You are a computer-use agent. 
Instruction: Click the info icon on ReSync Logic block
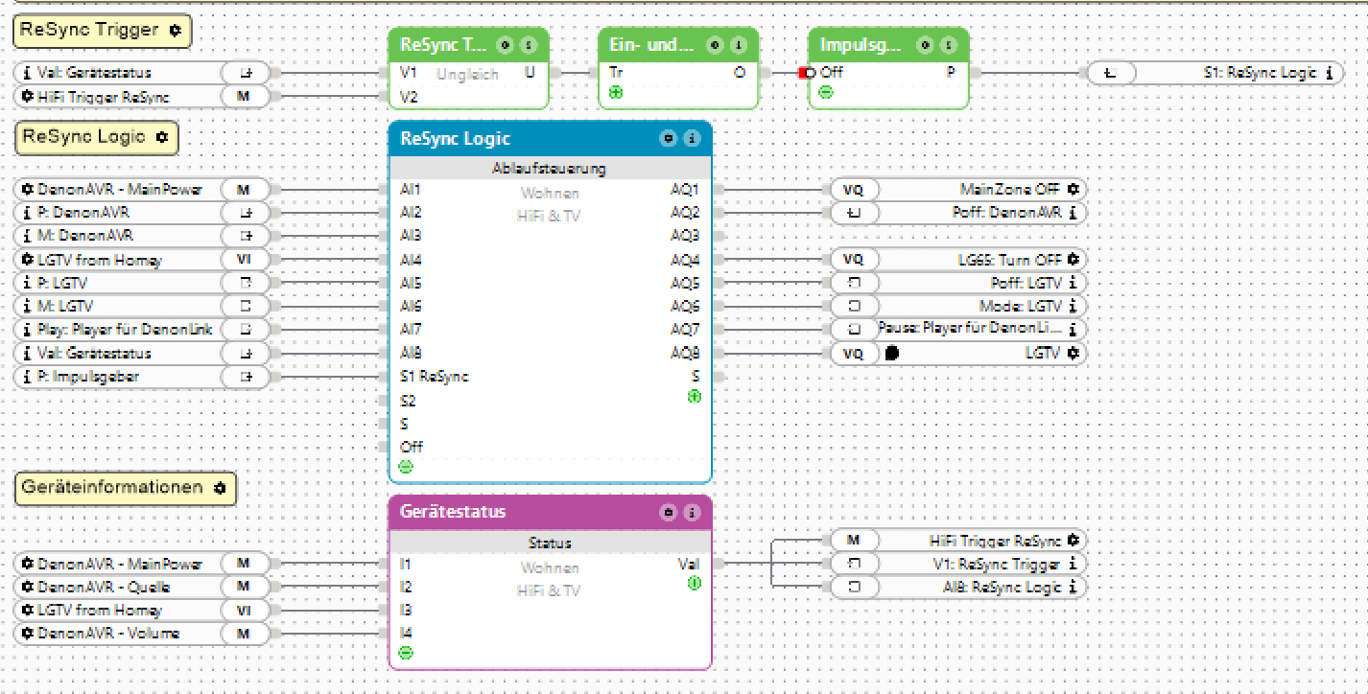[x=691, y=139]
